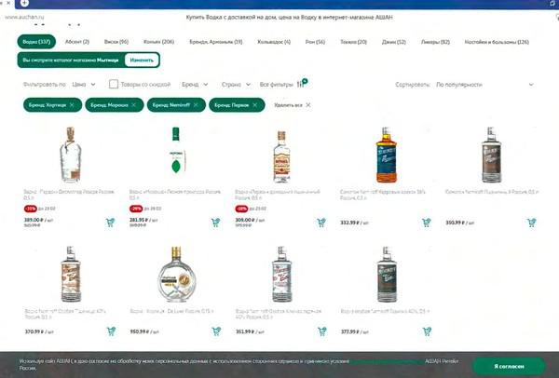Add the 351.99 ₽ Nemiroff vodka to cart

click(x=321, y=331)
